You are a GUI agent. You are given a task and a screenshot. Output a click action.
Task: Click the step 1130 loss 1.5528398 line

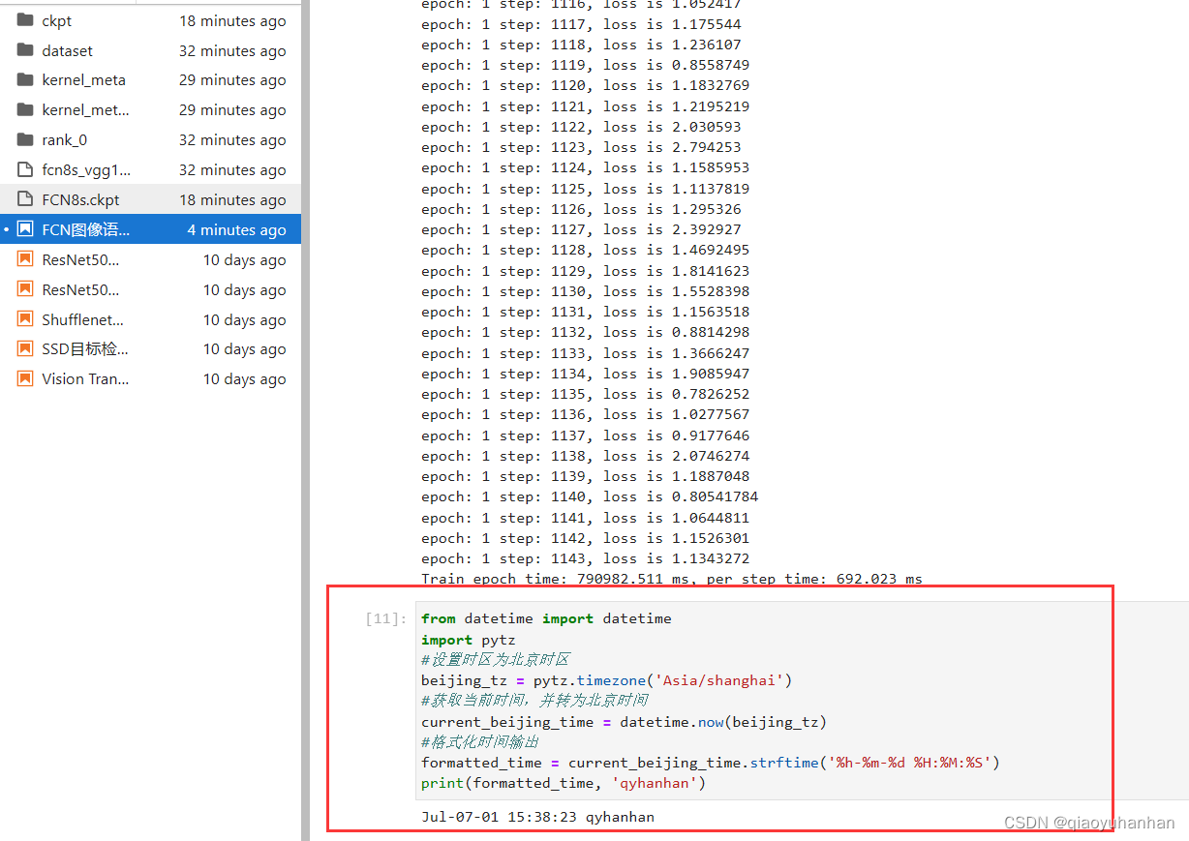coord(585,291)
